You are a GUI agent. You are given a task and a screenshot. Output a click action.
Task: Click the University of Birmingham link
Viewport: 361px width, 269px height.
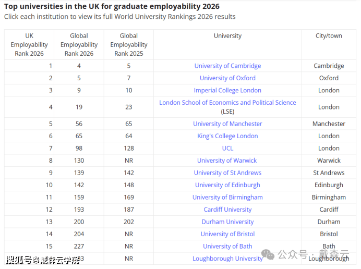click(227, 197)
